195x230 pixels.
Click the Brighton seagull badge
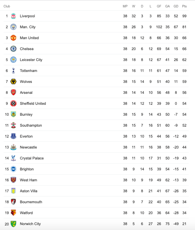[x=13, y=169]
